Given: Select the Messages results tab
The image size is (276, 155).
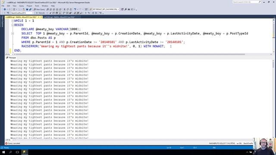Looking at the screenshot, I should click(11, 58).
